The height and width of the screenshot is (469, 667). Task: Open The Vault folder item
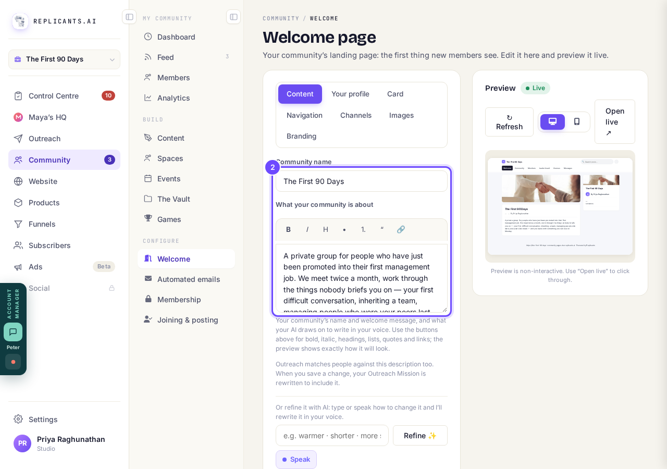[186, 199]
